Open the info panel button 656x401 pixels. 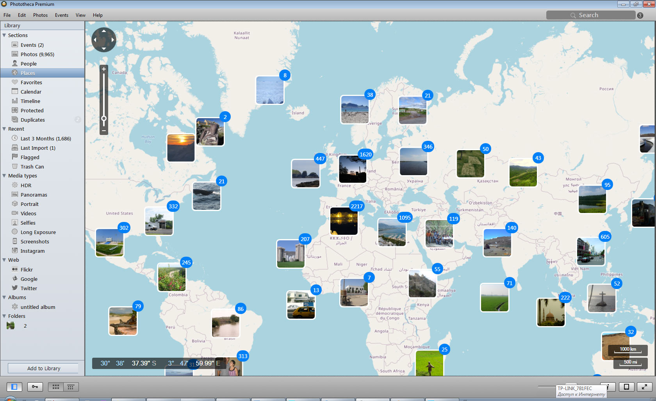tap(611, 387)
